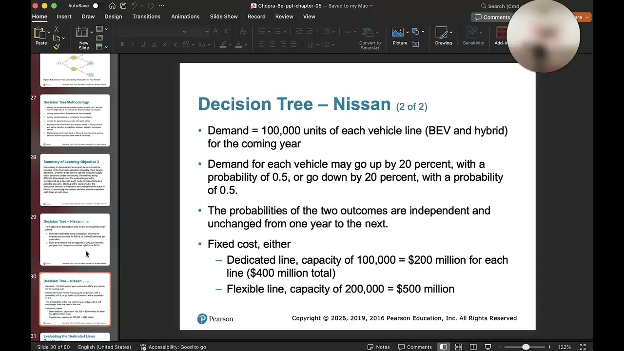This screenshot has height=351, width=624.
Task: Switch to Slide Sorter view
Action: 459,347
